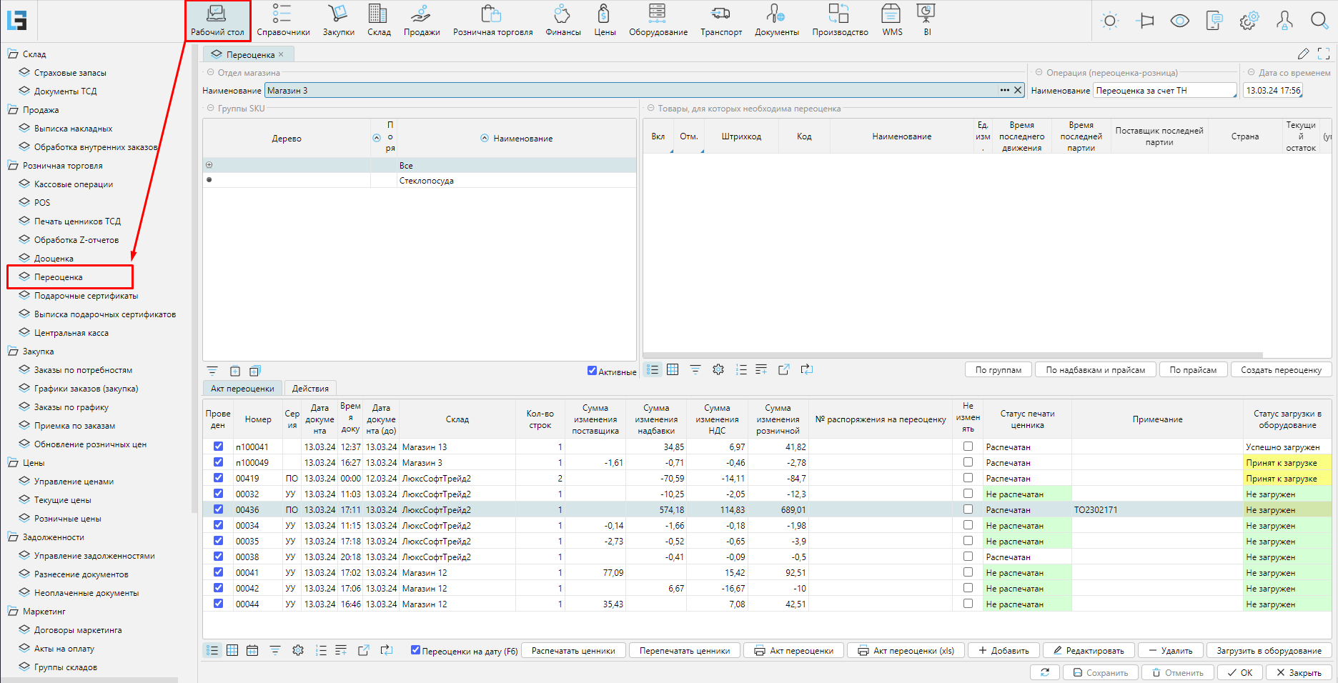
Task: Open the store name lookup ellipsis
Action: 1004,90
